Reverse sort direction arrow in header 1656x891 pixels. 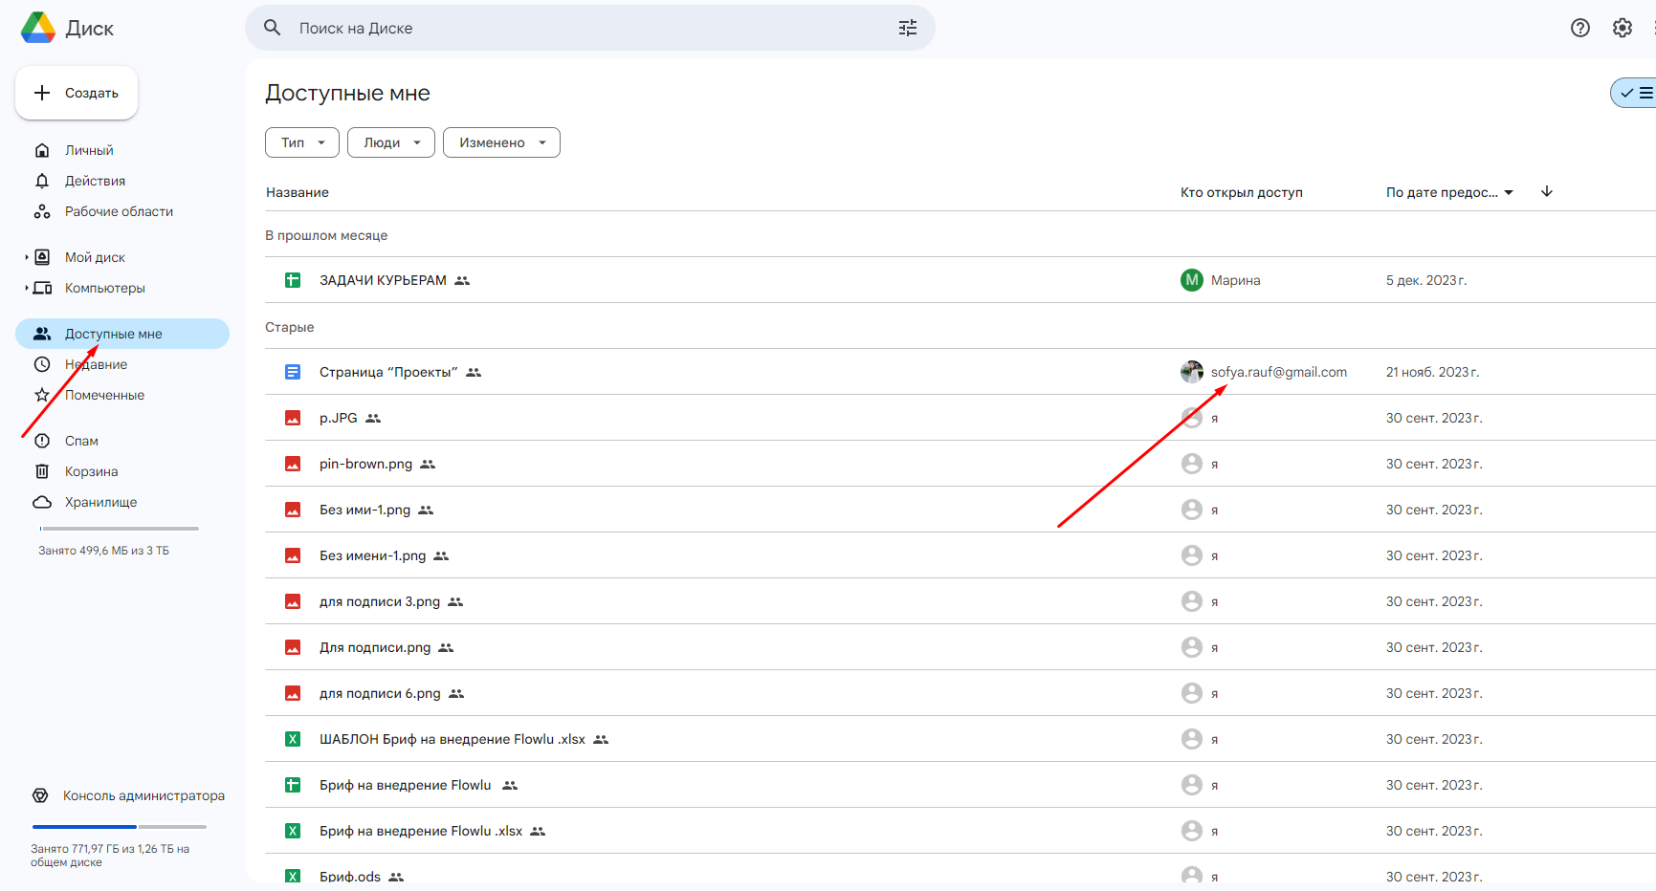pos(1546,192)
